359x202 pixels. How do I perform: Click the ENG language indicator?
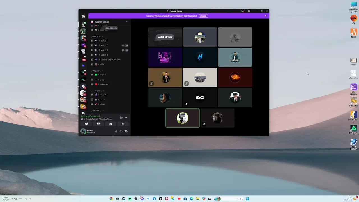pos(21,199)
